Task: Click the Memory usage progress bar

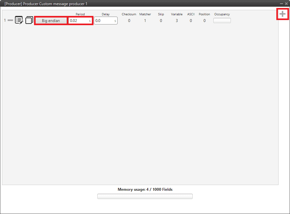Action: click(x=145, y=196)
